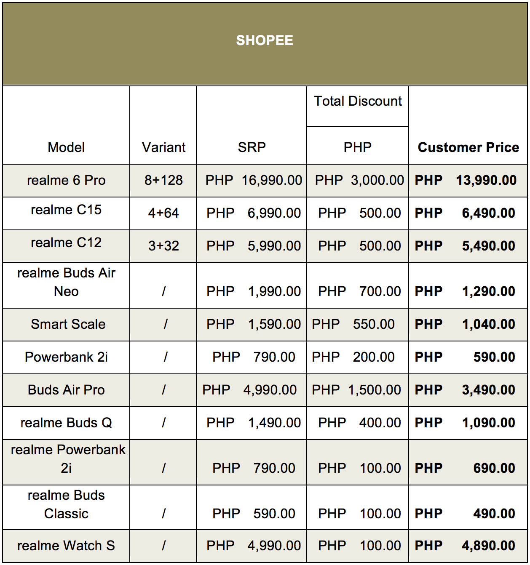The width and height of the screenshot is (530, 565).
Task: Select the Model column header
Action: click(66, 125)
